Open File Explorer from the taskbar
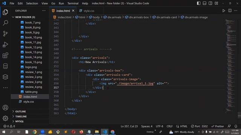Screen dimensions: 241x135 point(97,132)
